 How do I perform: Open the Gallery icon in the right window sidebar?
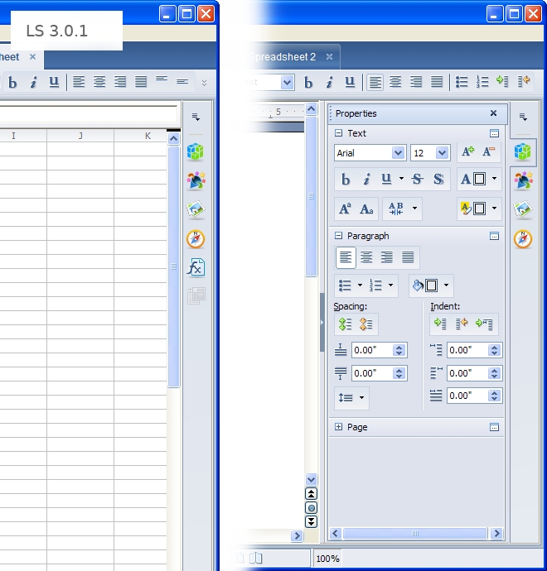tap(523, 209)
